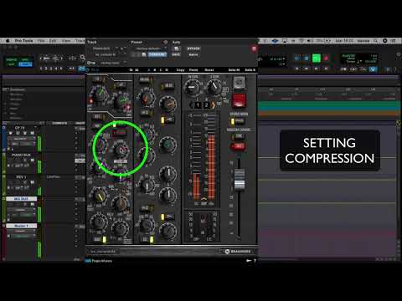This screenshot has height=301, width=402.
Task: Click the Return knob in the meter section
Action: (192, 87)
